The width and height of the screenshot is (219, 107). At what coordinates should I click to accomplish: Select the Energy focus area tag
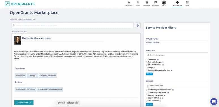click(33, 75)
